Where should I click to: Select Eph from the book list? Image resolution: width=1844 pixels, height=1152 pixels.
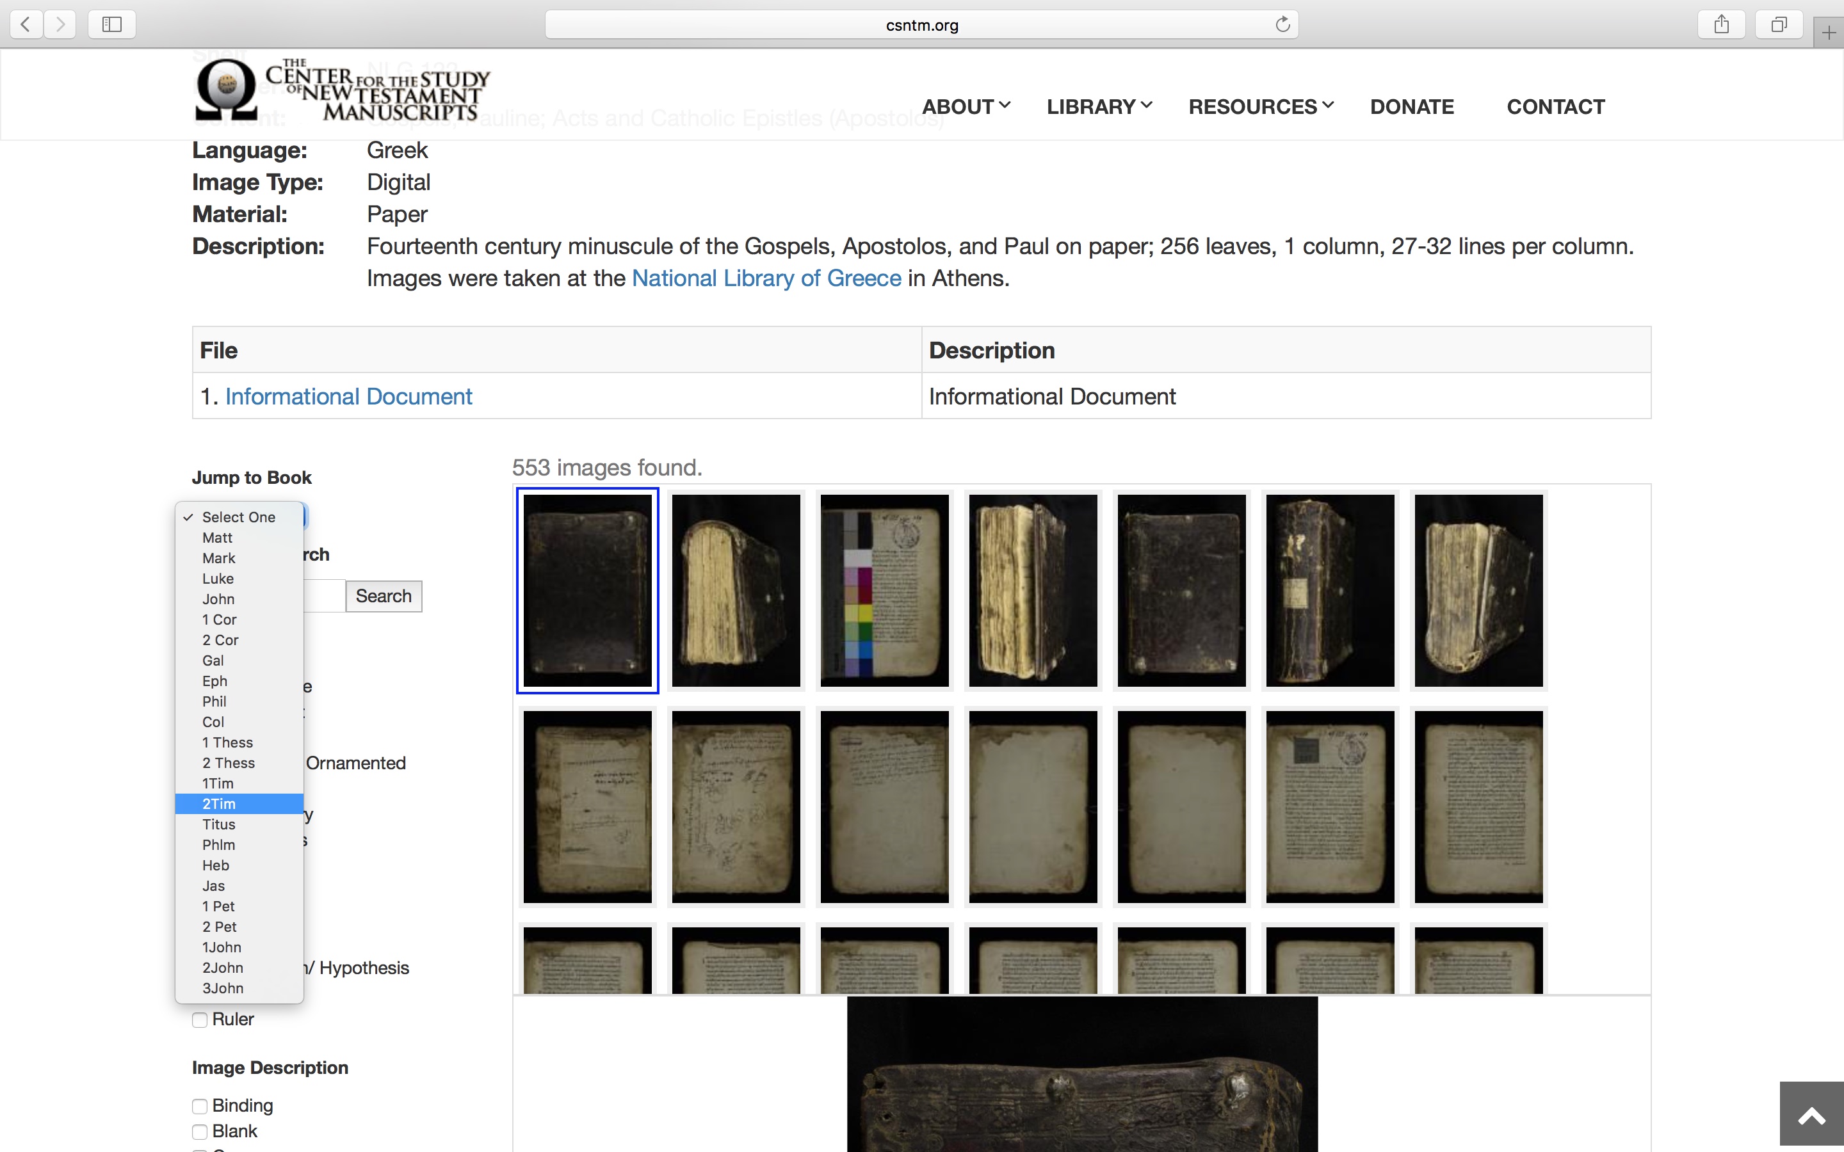[239, 680]
